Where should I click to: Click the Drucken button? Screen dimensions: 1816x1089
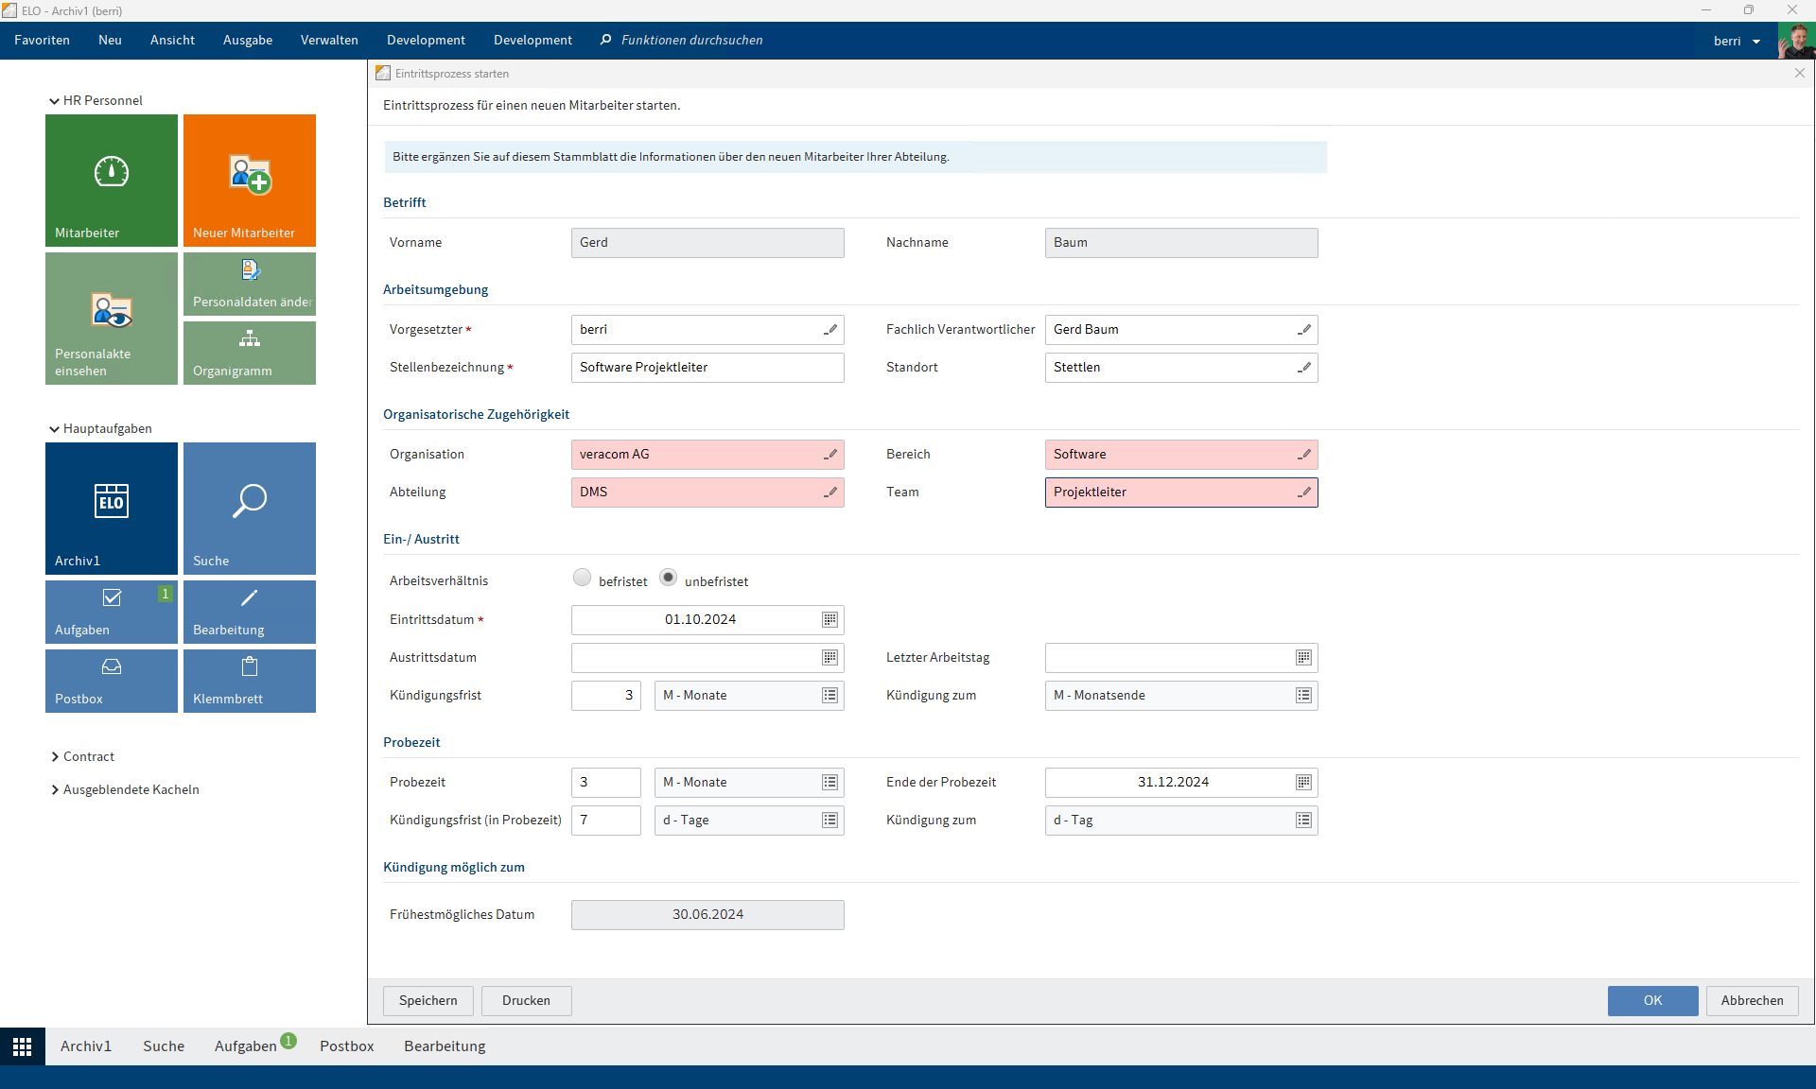coord(527,1001)
